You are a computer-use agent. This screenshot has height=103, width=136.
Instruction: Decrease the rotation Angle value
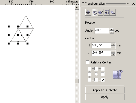(112, 32)
